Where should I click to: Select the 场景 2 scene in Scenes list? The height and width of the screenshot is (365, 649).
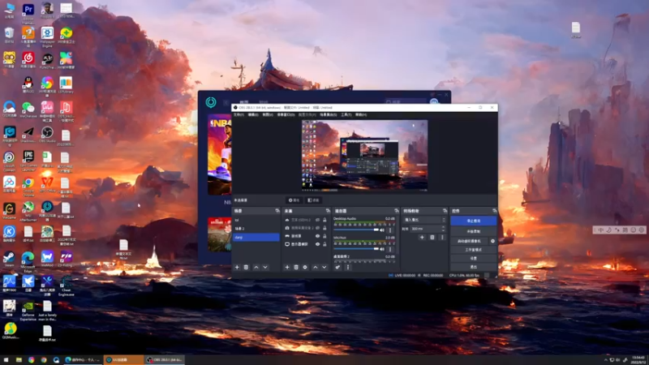coord(256,229)
